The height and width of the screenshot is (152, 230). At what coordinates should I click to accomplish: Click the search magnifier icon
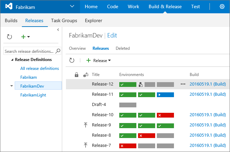[58, 51]
